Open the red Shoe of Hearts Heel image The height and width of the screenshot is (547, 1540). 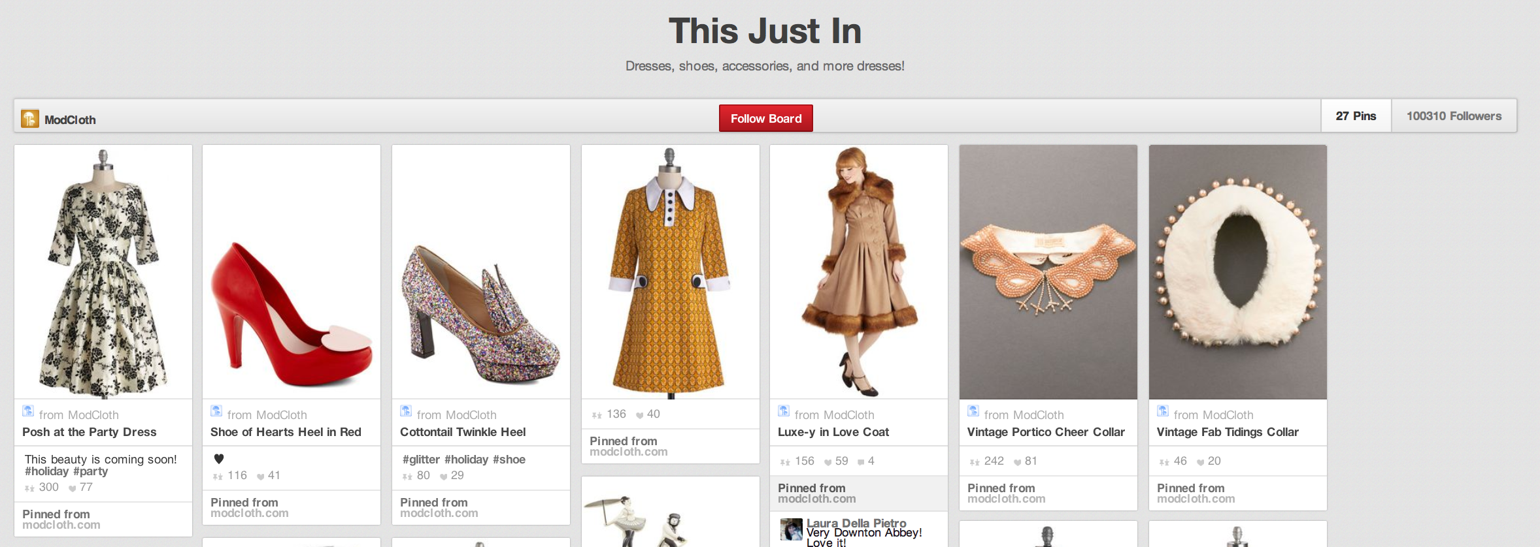[292, 272]
